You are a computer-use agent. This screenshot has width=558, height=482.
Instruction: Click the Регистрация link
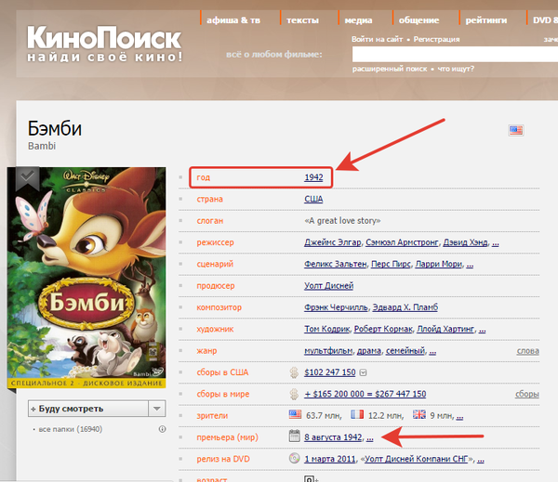click(436, 39)
